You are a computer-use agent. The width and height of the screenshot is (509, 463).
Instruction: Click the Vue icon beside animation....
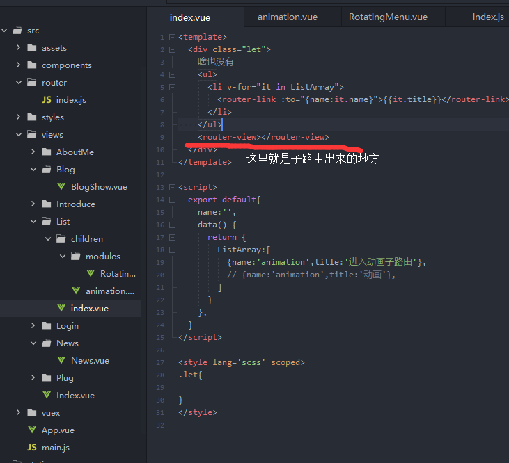(76, 291)
